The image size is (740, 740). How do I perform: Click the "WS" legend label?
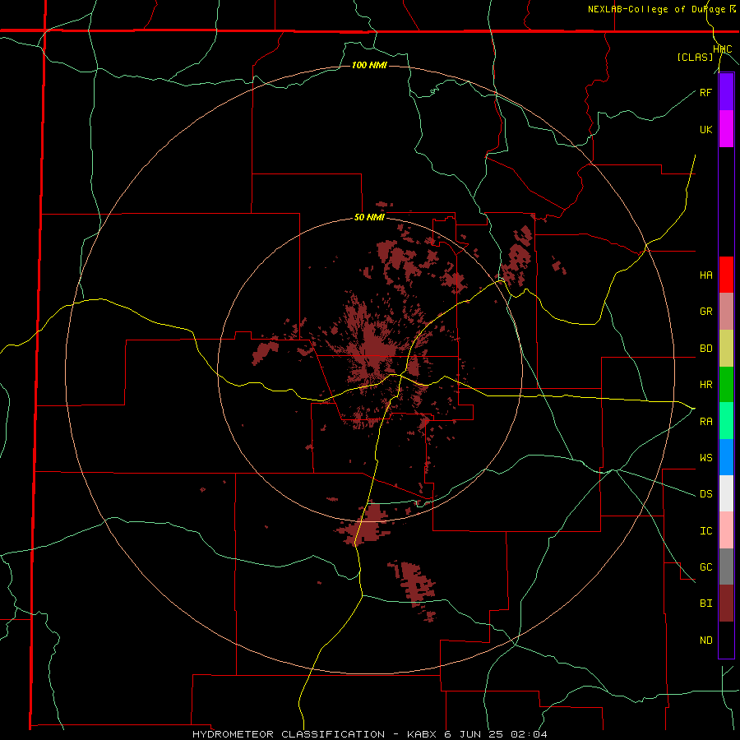(x=705, y=458)
